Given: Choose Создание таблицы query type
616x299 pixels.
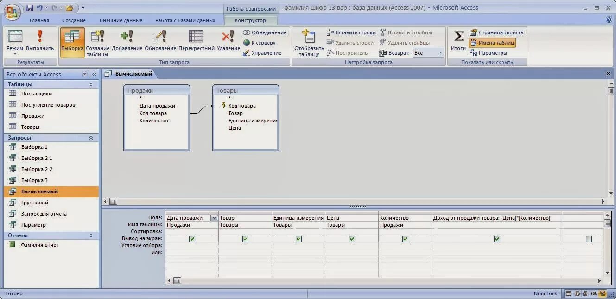Looking at the screenshot, I should pos(97,42).
